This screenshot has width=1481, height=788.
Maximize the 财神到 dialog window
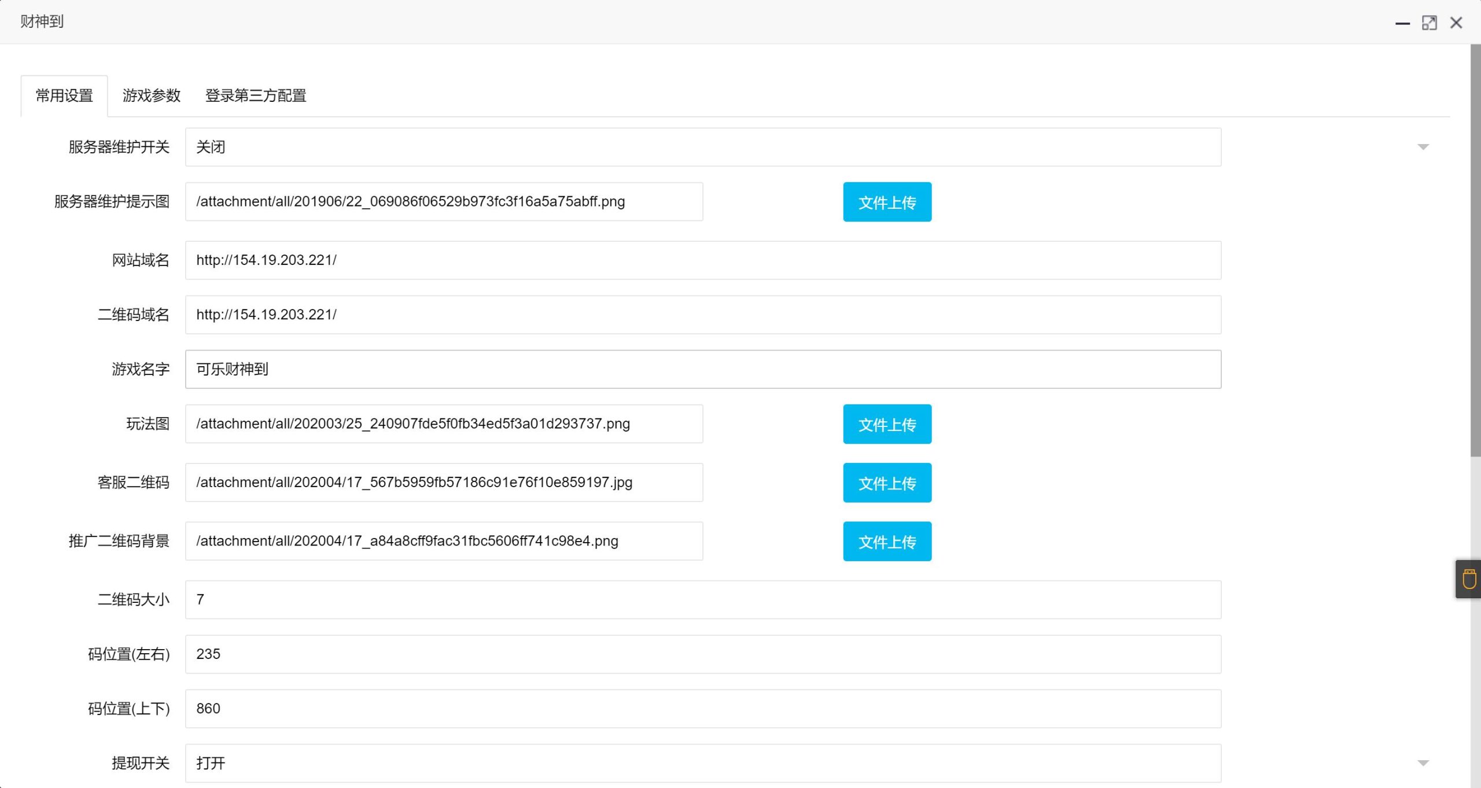[1429, 23]
